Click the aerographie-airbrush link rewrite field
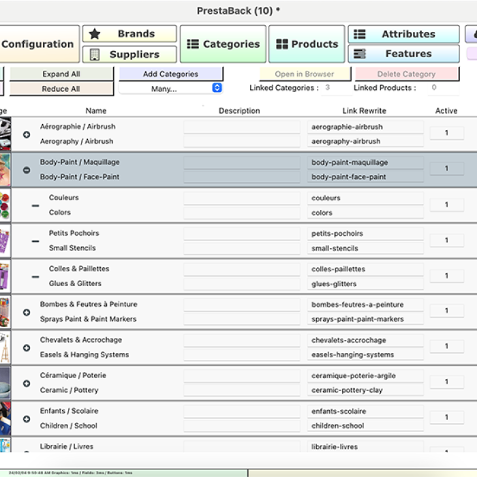This screenshot has height=477, width=477. coord(365,127)
